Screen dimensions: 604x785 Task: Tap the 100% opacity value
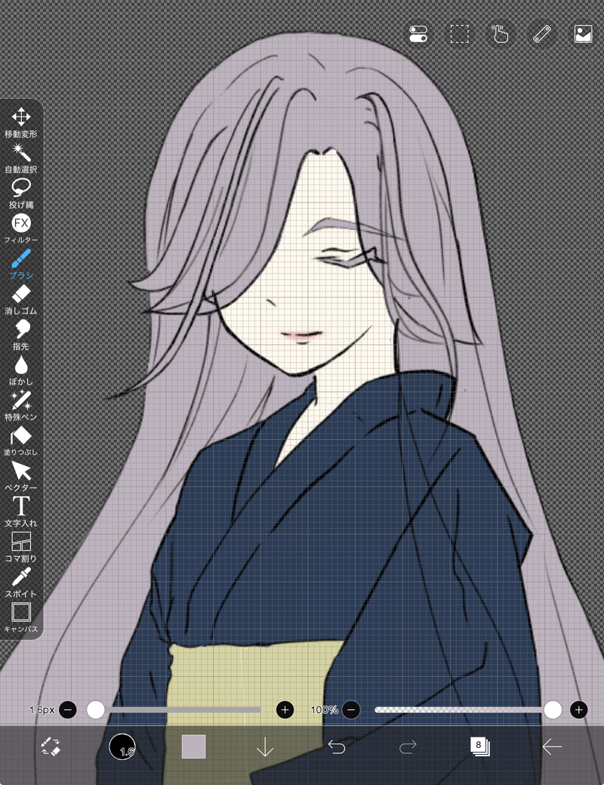[x=324, y=709]
